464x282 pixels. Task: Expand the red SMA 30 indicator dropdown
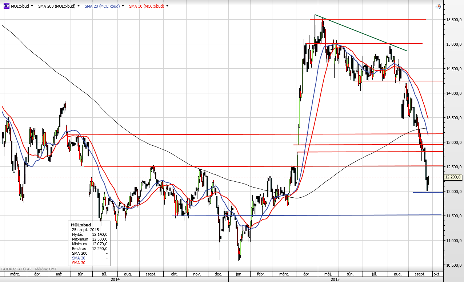pyautogui.click(x=168, y=6)
